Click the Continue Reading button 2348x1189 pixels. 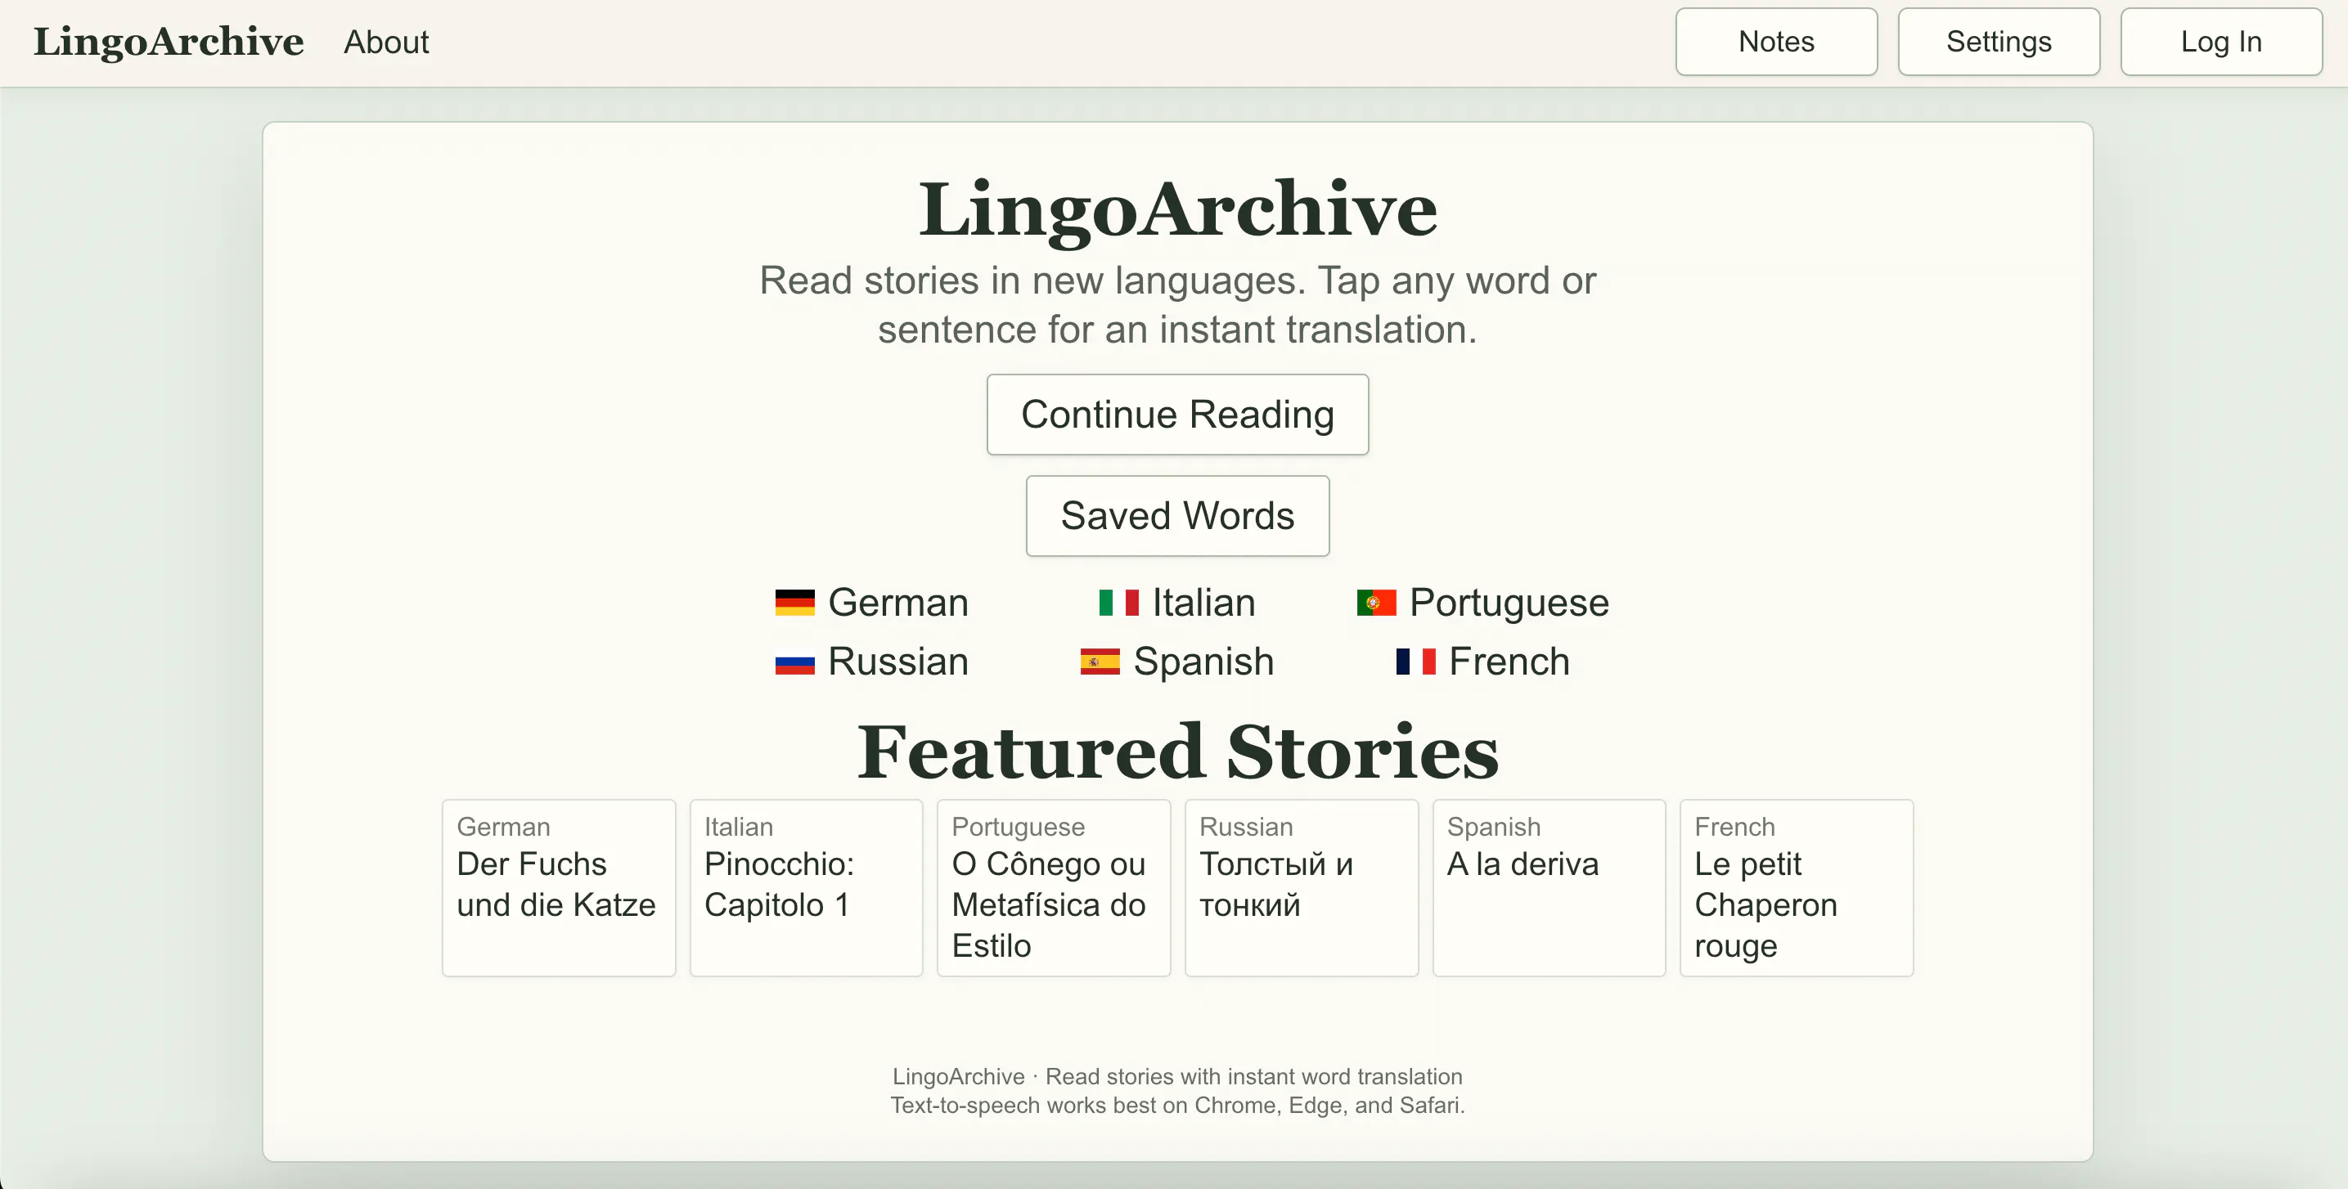pyautogui.click(x=1176, y=415)
